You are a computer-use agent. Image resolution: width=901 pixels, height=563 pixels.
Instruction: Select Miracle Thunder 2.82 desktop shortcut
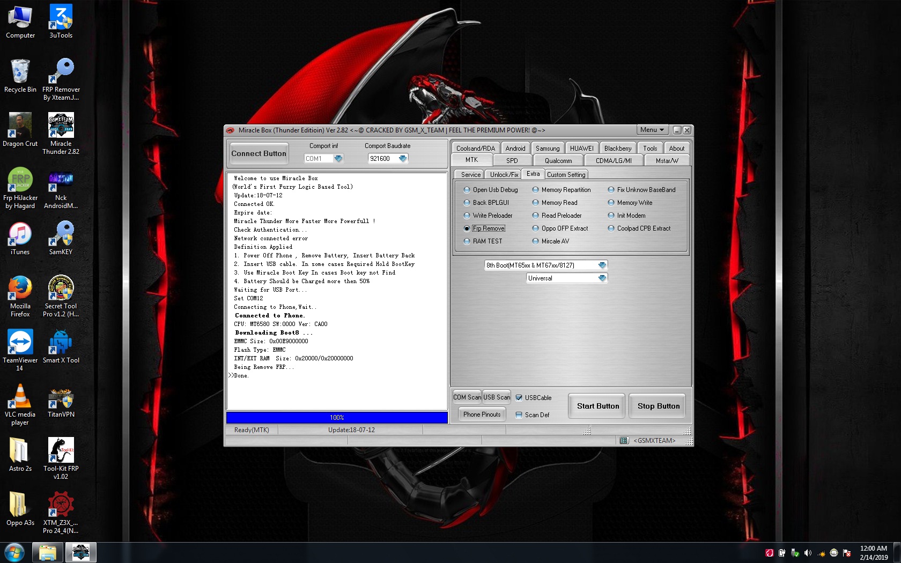point(61,134)
